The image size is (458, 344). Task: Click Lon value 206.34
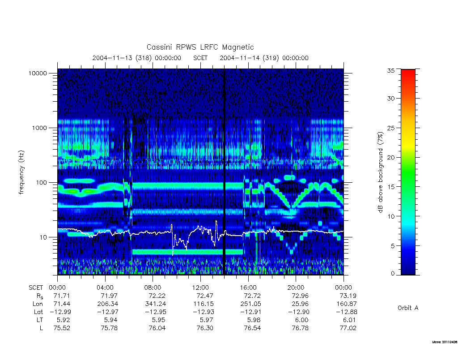point(107,304)
